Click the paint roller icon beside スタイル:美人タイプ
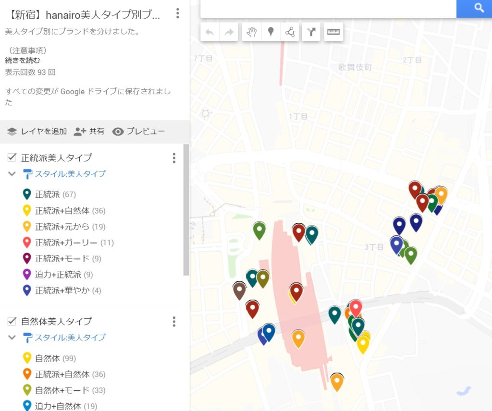 (27, 174)
